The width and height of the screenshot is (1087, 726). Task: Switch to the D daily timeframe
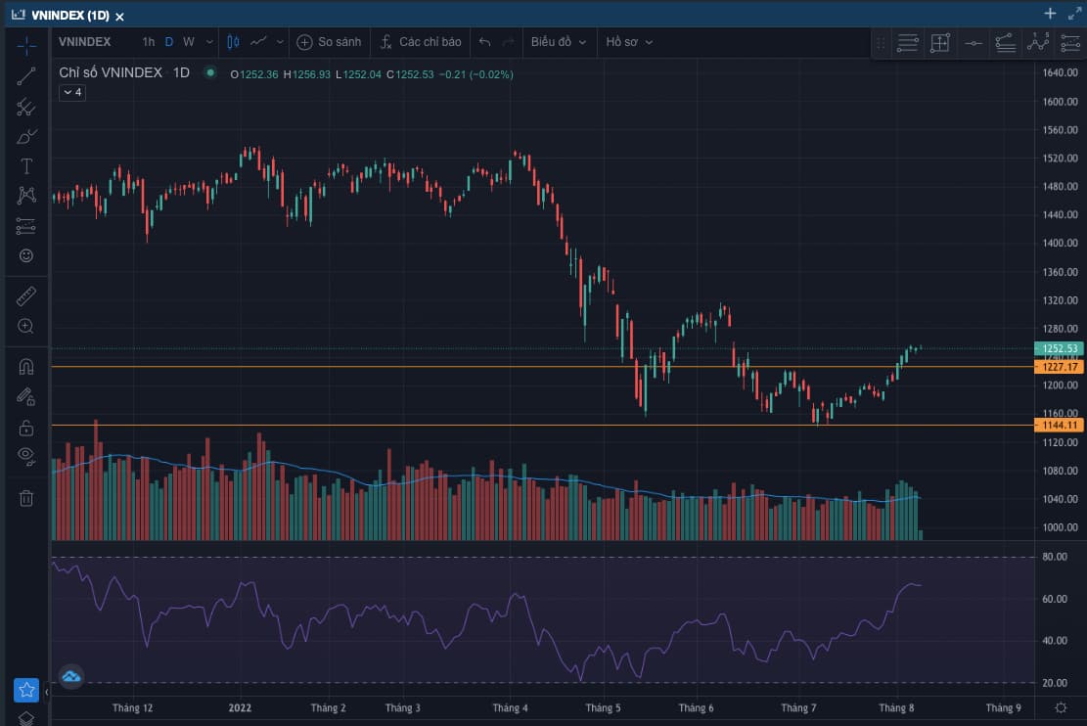[169, 42]
